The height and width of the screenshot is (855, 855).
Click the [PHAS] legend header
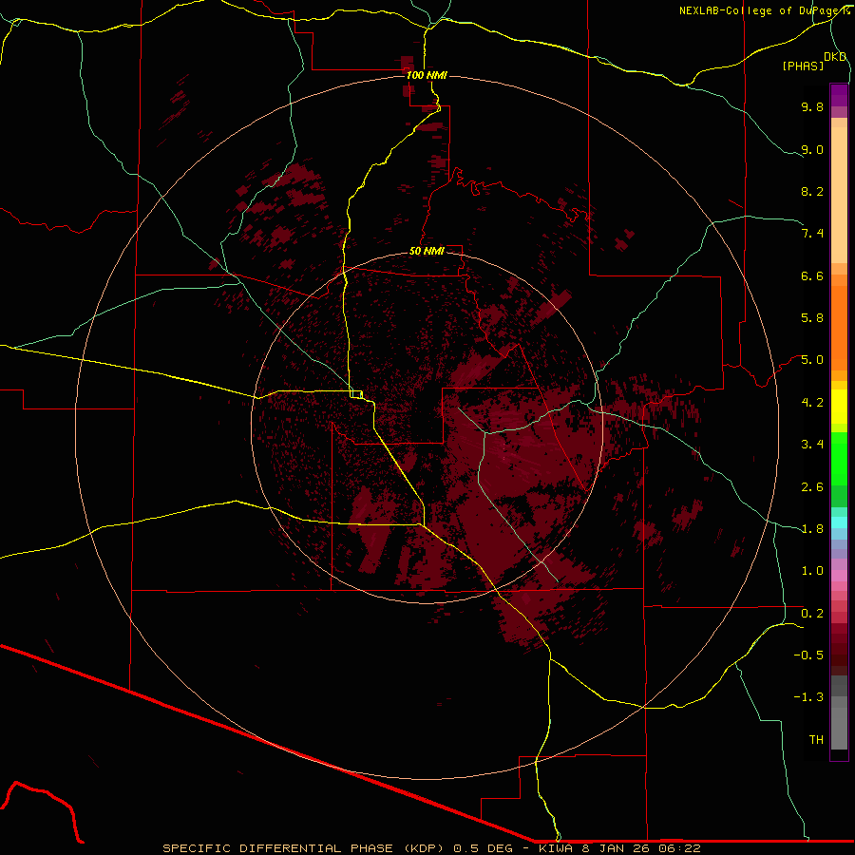coord(803,66)
